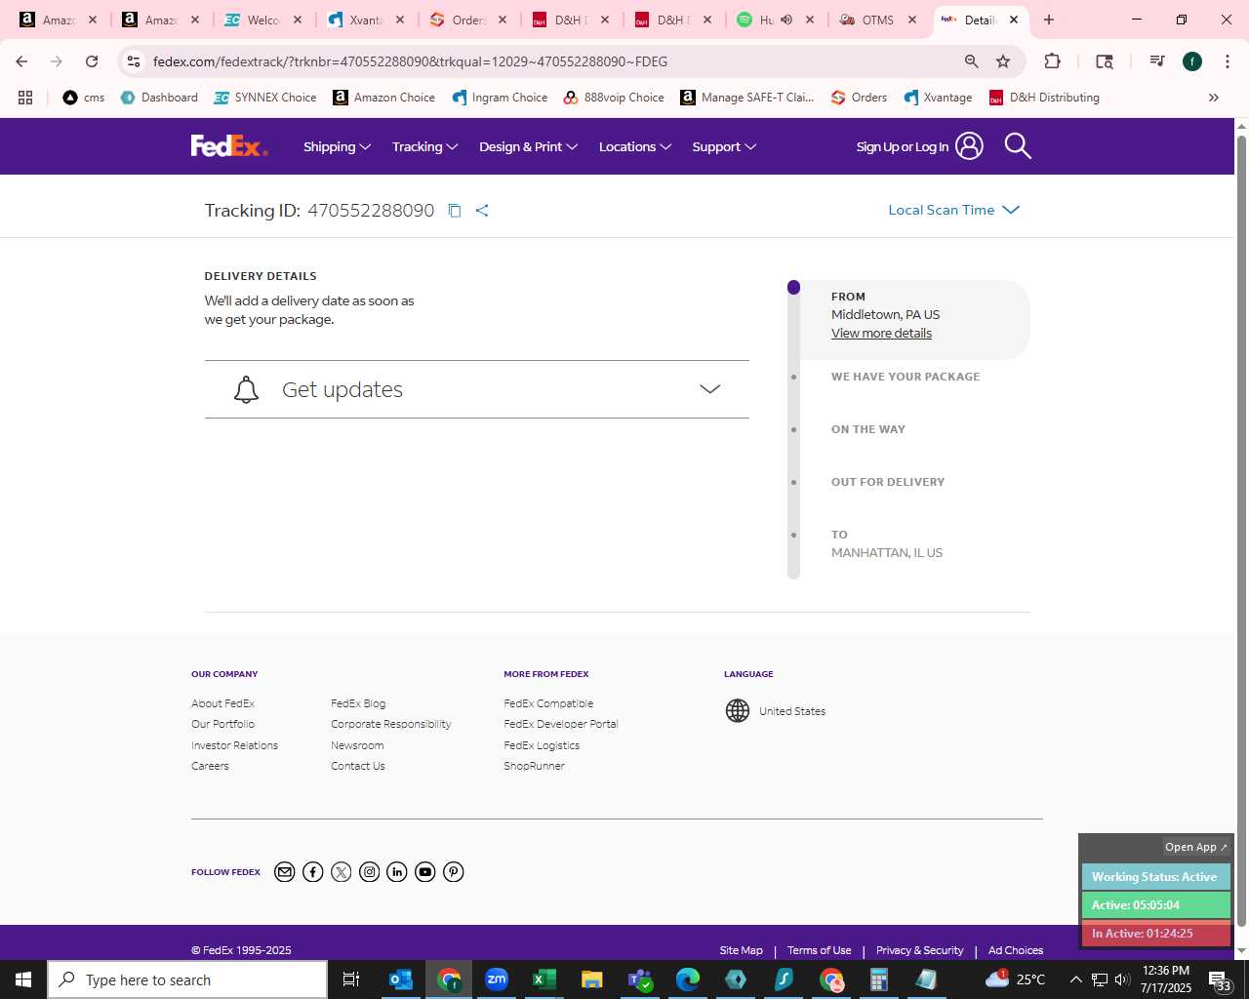Open the Local Scan Time dropdown

pyautogui.click(x=953, y=210)
